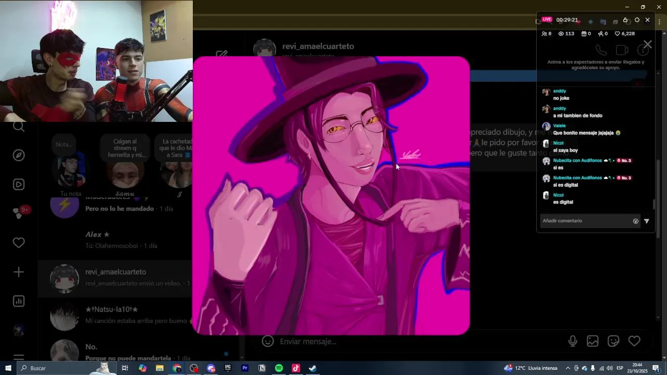Viewport: 667px width, 375px height.
Task: Open Samu's note story
Action: [x=125, y=166]
